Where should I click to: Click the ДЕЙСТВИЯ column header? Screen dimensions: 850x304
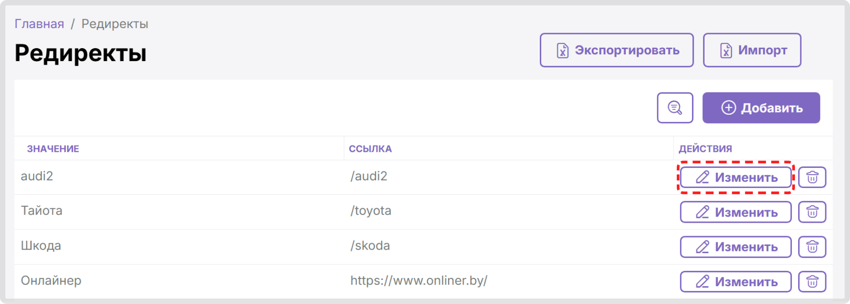click(x=705, y=149)
